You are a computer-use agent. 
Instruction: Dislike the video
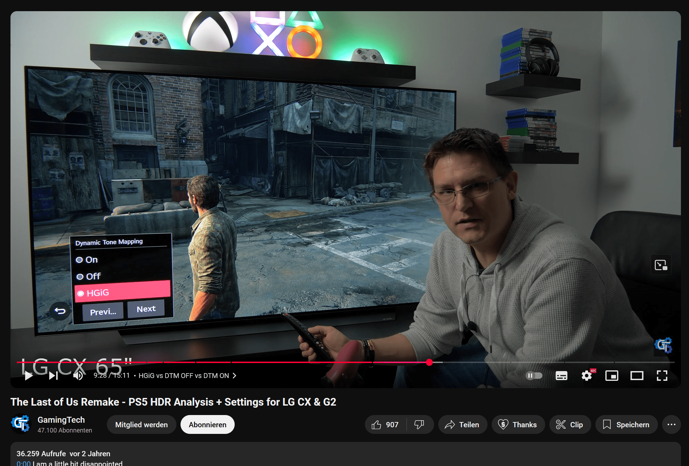419,424
